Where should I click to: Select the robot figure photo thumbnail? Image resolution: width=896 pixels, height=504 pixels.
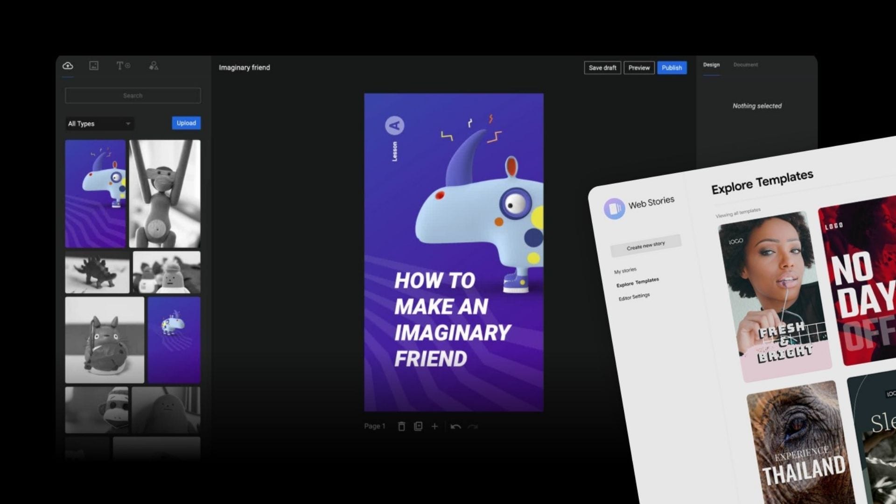point(167,273)
